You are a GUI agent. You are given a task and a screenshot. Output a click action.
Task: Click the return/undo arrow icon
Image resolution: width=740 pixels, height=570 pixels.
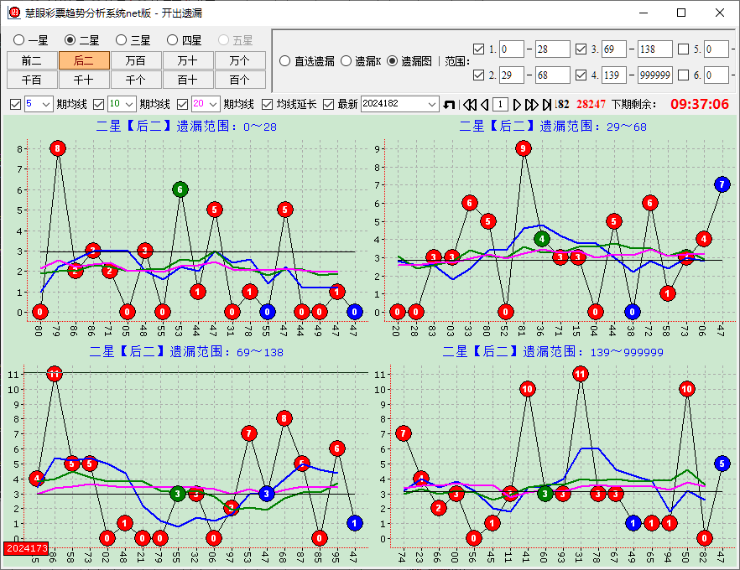[449, 104]
